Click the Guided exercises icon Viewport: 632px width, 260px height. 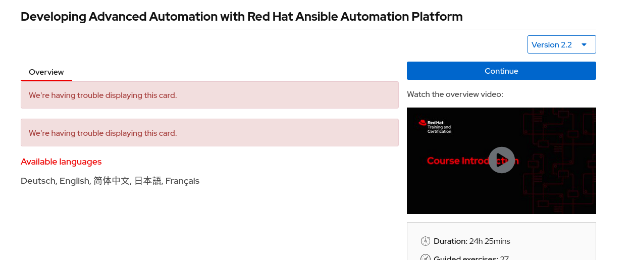click(426, 257)
